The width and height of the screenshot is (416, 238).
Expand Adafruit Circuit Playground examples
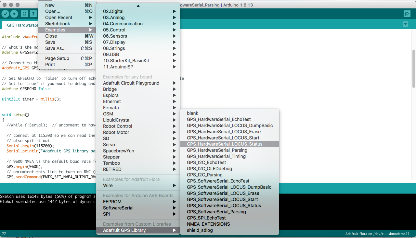(x=138, y=83)
